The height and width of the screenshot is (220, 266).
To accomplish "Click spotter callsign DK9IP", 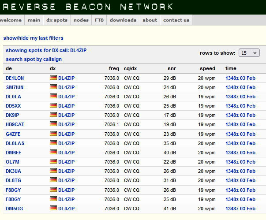I will pos(12,115).
